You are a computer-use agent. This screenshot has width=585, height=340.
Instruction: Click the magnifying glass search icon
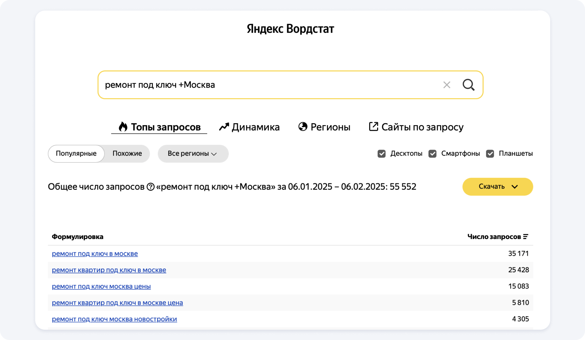[x=468, y=85]
